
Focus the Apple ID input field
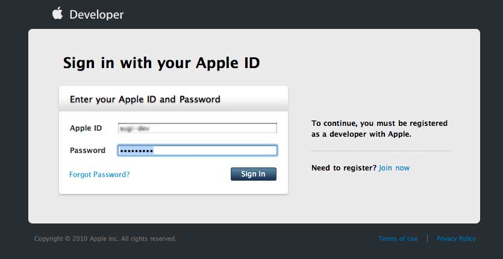197,128
